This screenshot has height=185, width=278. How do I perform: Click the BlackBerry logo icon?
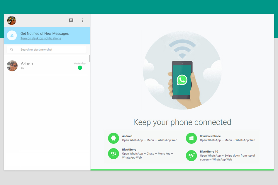[x=114, y=154]
